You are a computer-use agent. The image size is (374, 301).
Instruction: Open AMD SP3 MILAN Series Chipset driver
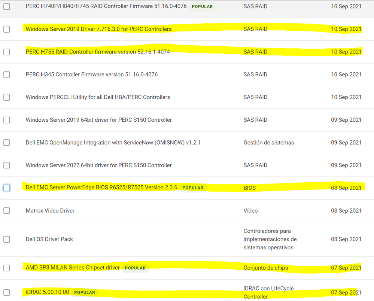[73, 268]
